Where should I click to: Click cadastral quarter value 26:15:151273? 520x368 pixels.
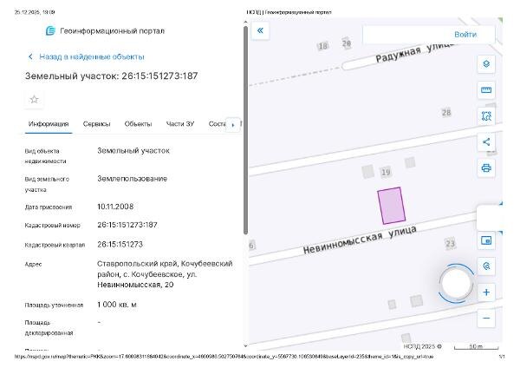coord(120,245)
